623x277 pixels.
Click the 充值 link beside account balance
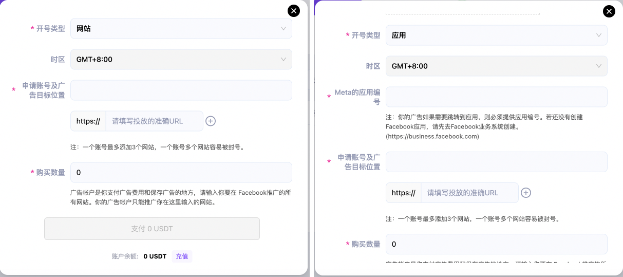coord(182,256)
